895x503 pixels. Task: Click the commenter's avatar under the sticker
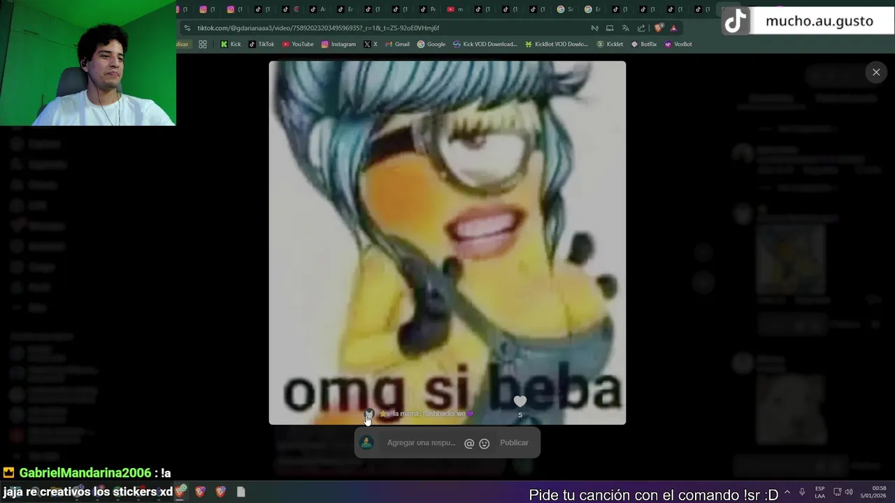tap(369, 414)
